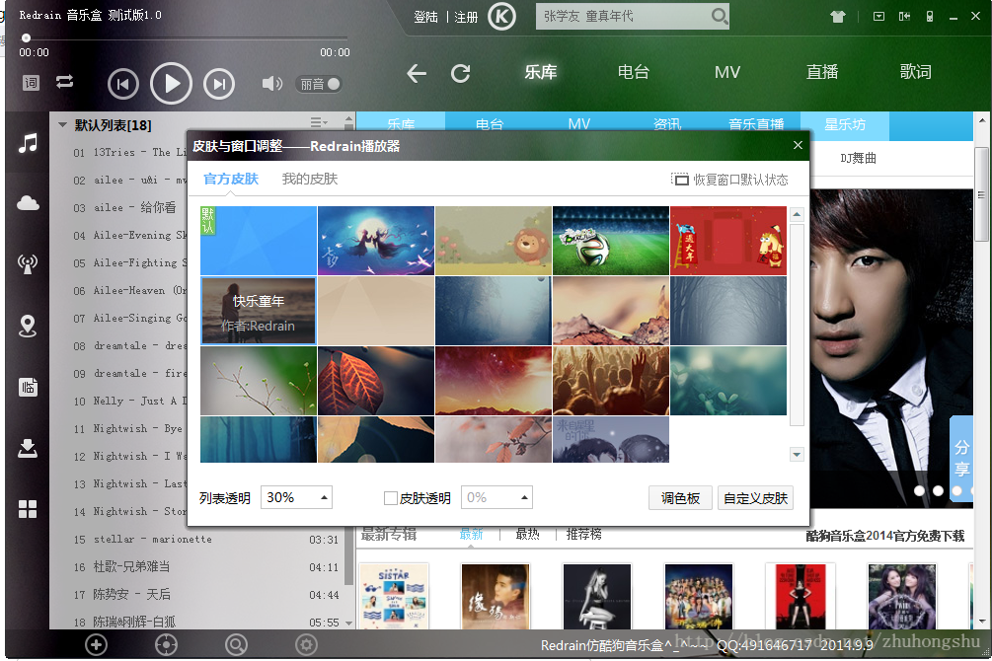992x661 pixels.
Task: Select the 星乐坊 sub tab
Action: 845,124
